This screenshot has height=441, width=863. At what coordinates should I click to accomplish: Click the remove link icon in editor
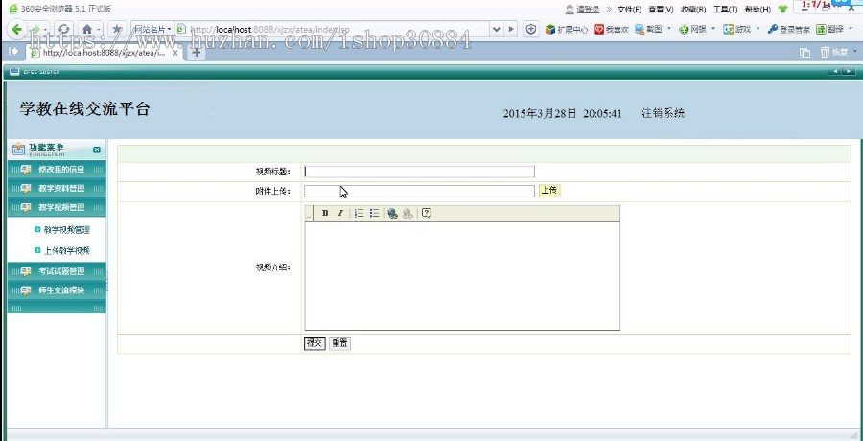click(408, 214)
